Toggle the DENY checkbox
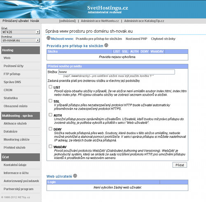This screenshot has width=206, height=202. click(x=50, y=129)
